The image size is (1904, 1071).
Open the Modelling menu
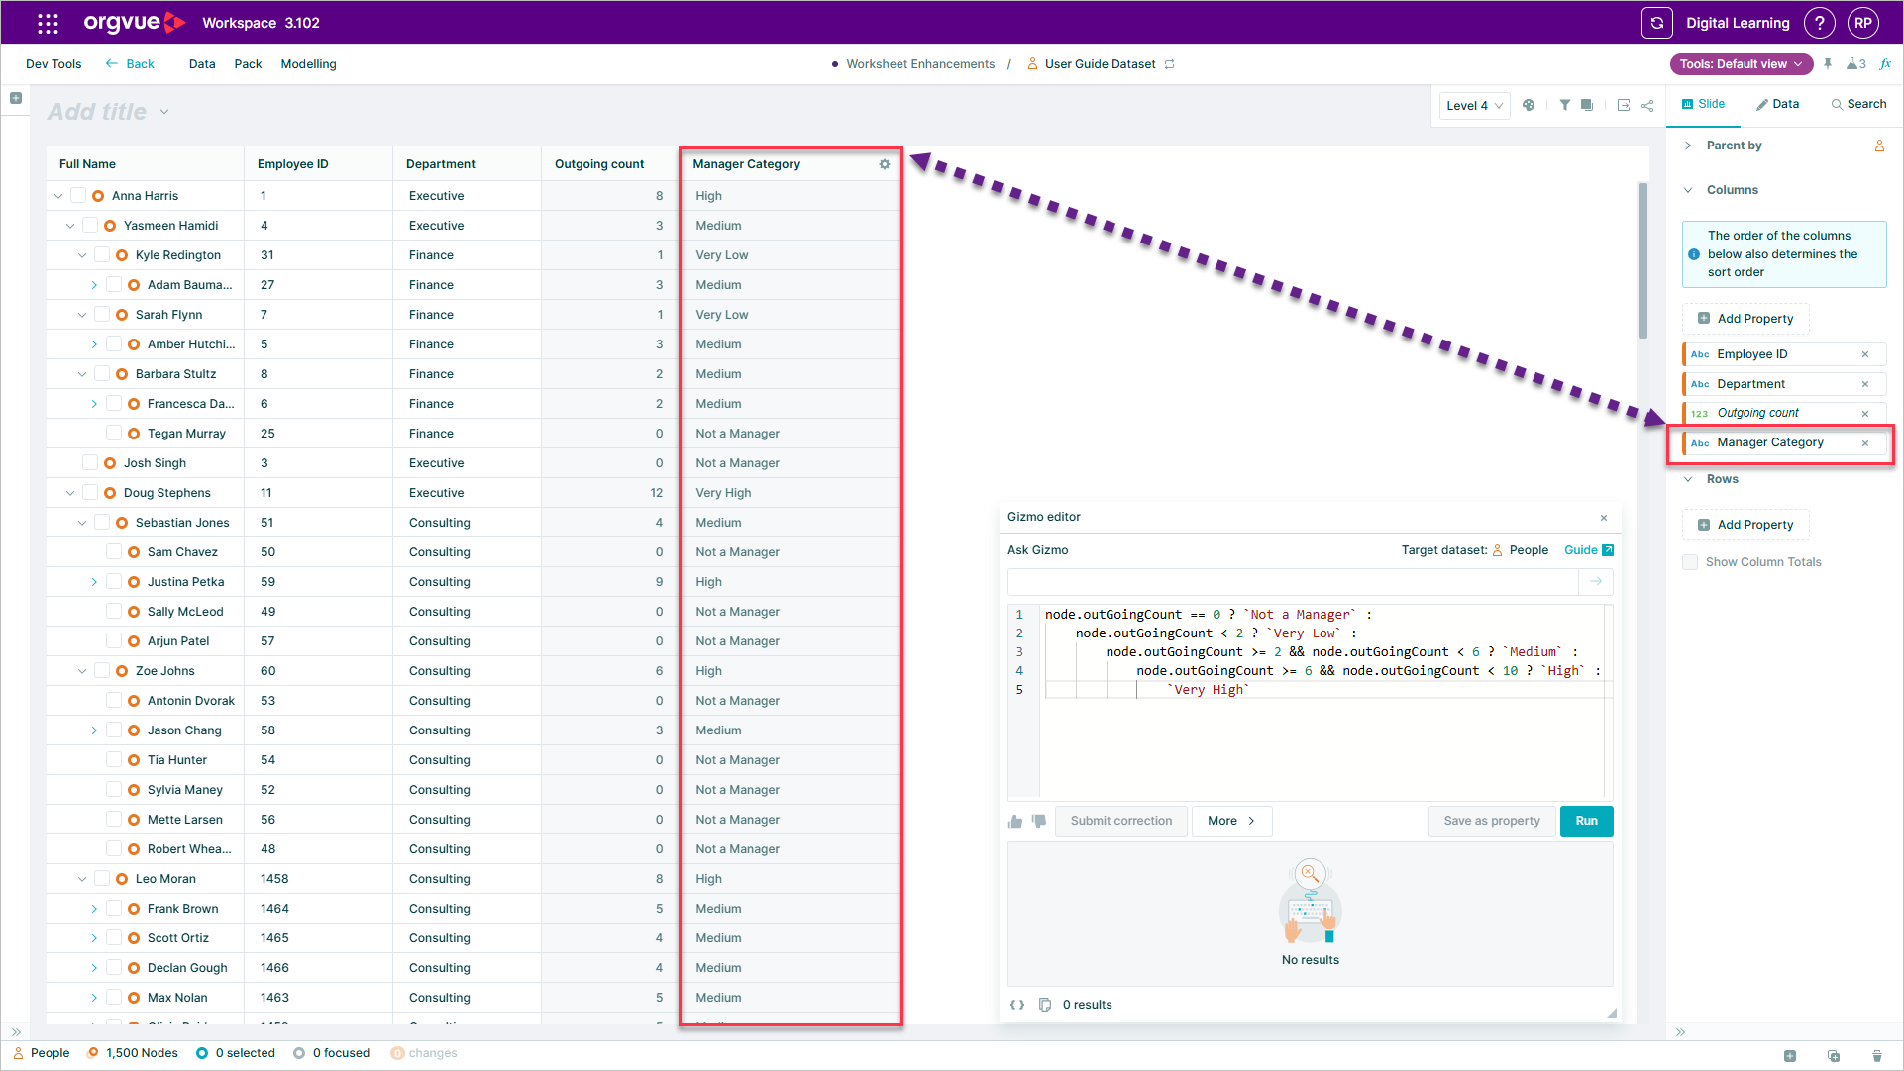(308, 64)
